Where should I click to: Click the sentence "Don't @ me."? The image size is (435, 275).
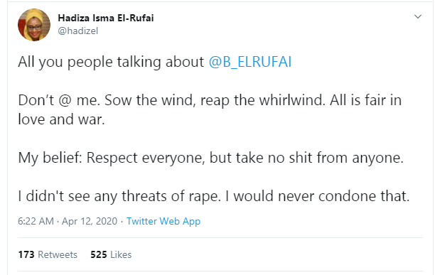coord(59,100)
